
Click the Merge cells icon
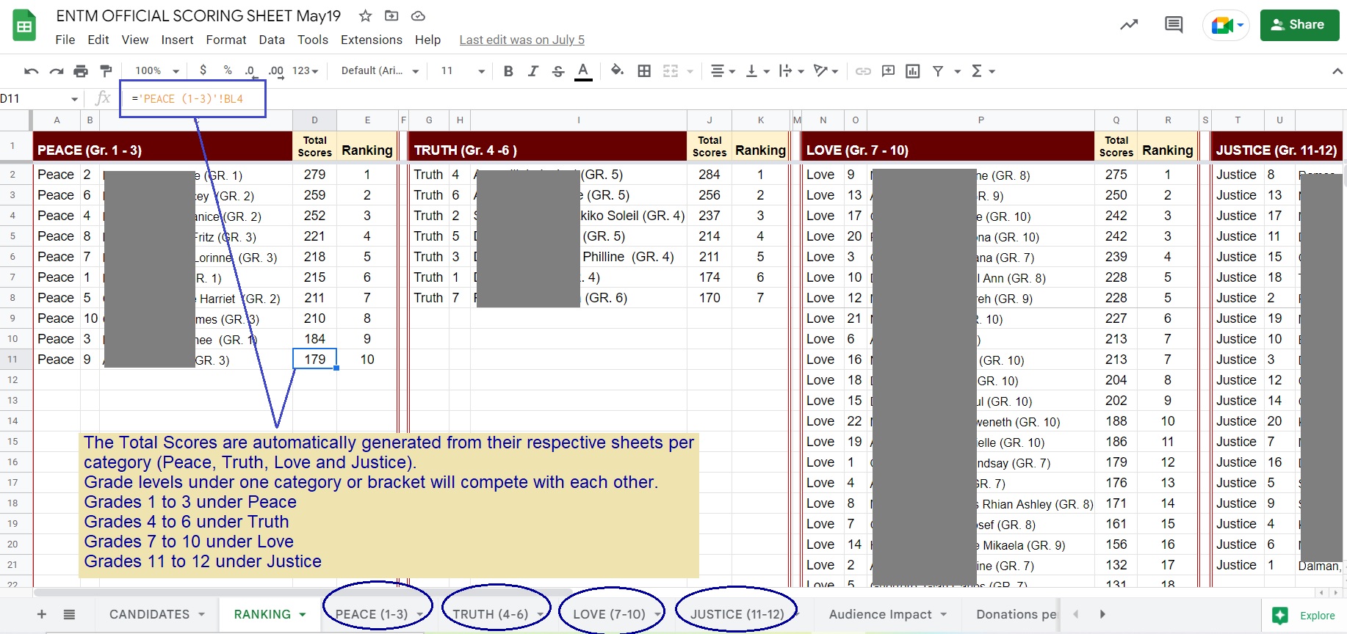[671, 71]
